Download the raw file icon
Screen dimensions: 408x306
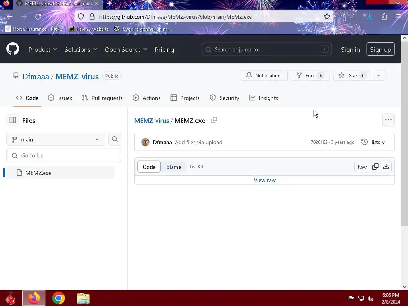tap(386, 167)
